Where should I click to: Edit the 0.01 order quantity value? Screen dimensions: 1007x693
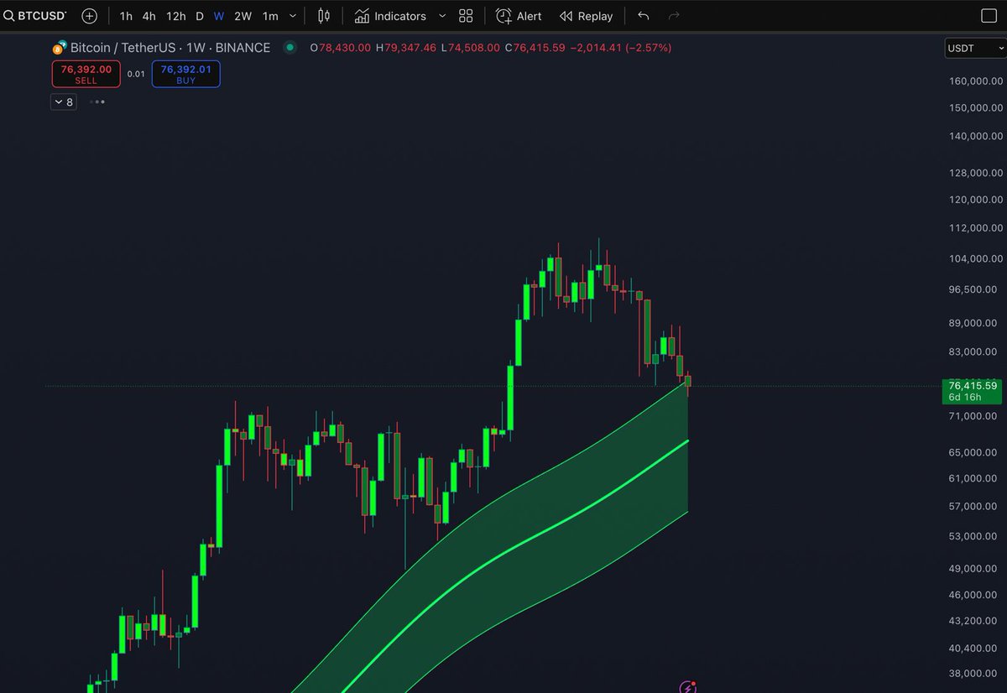(136, 75)
